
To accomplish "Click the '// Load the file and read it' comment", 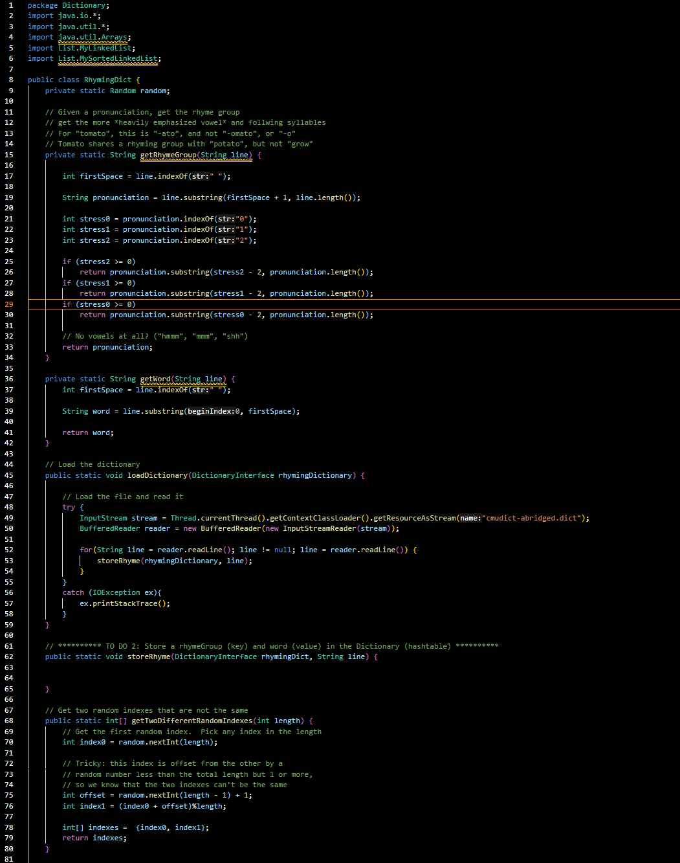I will click(123, 497).
